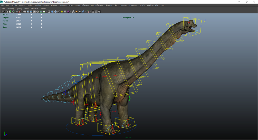The height and width of the screenshot is (140, 258).
Task: Expand the Renderer panel menu
Action: [x=35, y=8]
